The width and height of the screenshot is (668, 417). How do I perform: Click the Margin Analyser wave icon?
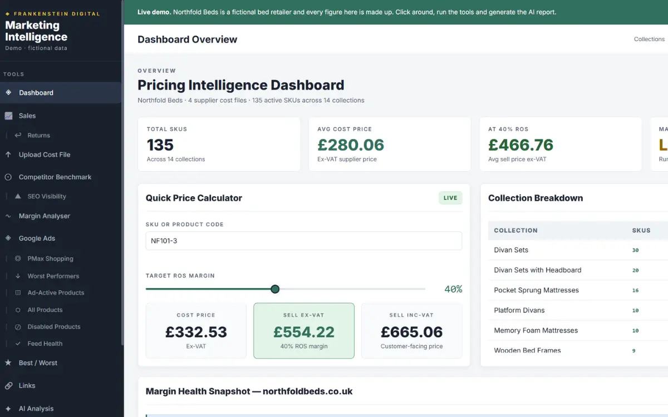(8, 216)
